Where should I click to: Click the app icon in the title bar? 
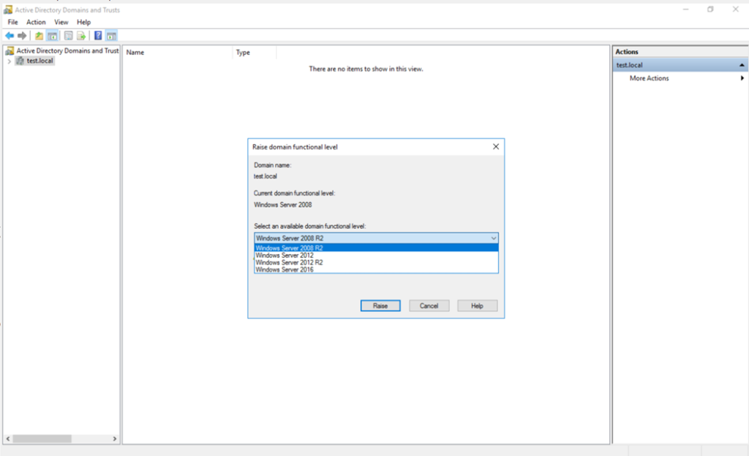[x=8, y=10]
